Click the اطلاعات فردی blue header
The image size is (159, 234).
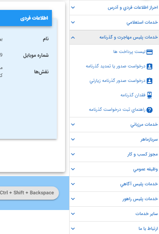tap(26, 18)
